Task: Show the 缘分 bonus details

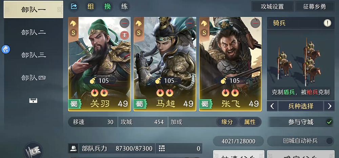Action: coord(227,122)
